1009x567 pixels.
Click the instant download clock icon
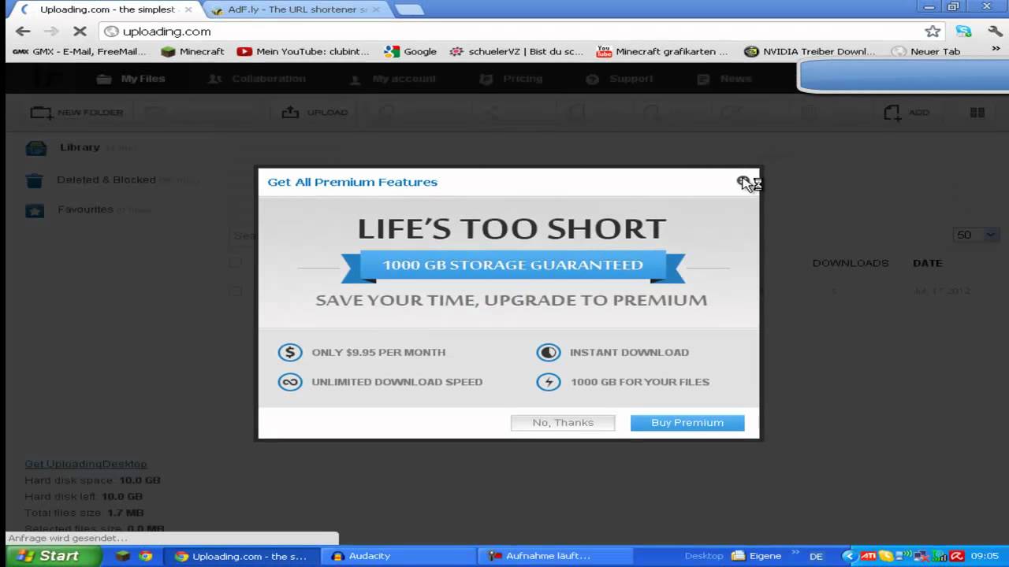tap(549, 353)
